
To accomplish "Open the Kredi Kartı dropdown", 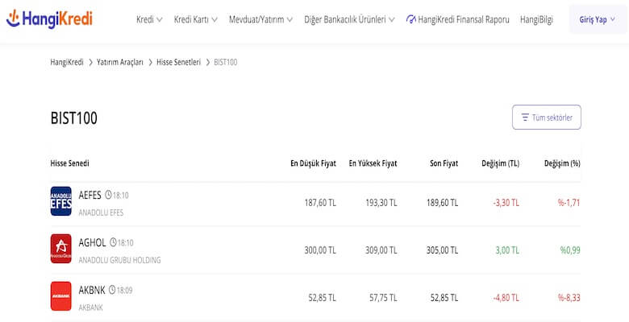I will 195,19.
